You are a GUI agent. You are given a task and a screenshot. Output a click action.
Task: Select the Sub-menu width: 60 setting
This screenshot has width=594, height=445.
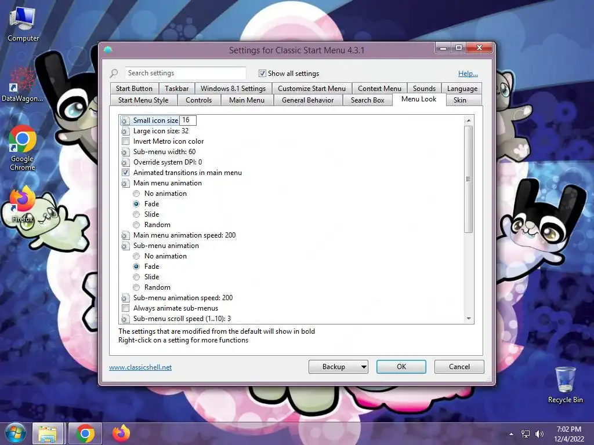(164, 152)
